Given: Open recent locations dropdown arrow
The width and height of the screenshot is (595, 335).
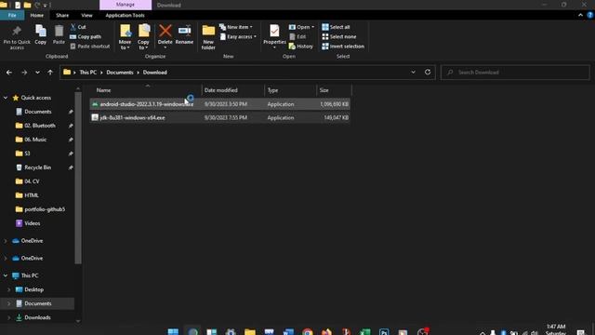Looking at the screenshot, I should tap(37, 73).
